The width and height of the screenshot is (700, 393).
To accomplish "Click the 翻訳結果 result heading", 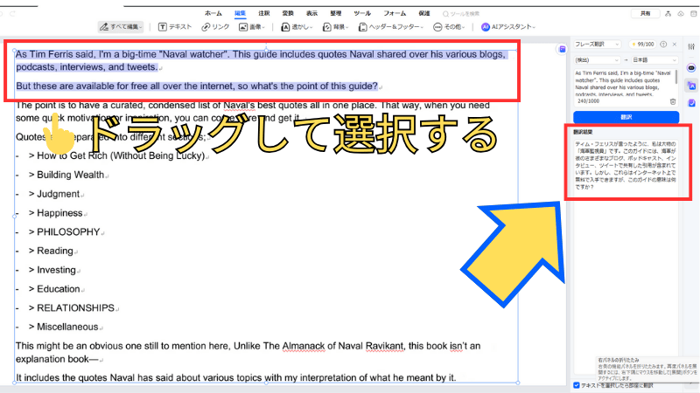I will click(x=583, y=133).
